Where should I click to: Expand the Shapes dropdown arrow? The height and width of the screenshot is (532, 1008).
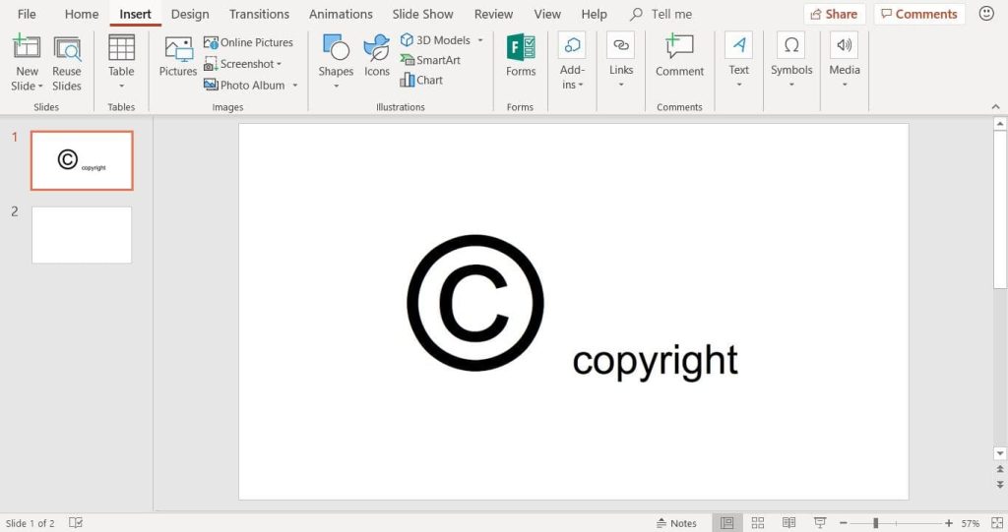[x=336, y=87]
